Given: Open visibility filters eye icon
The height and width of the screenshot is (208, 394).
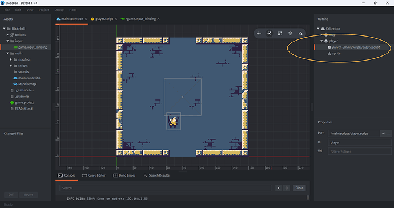Looking at the screenshot, I should point(300,34).
